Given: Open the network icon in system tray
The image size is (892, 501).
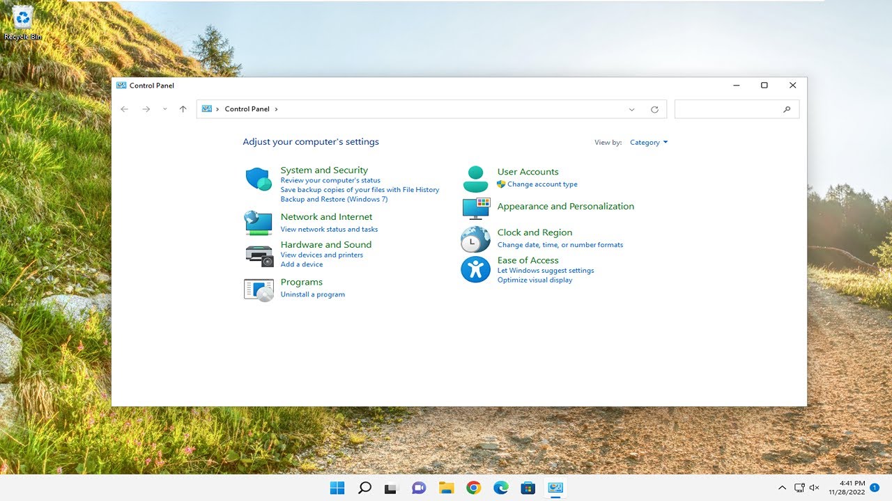Looking at the screenshot, I should click(799, 488).
